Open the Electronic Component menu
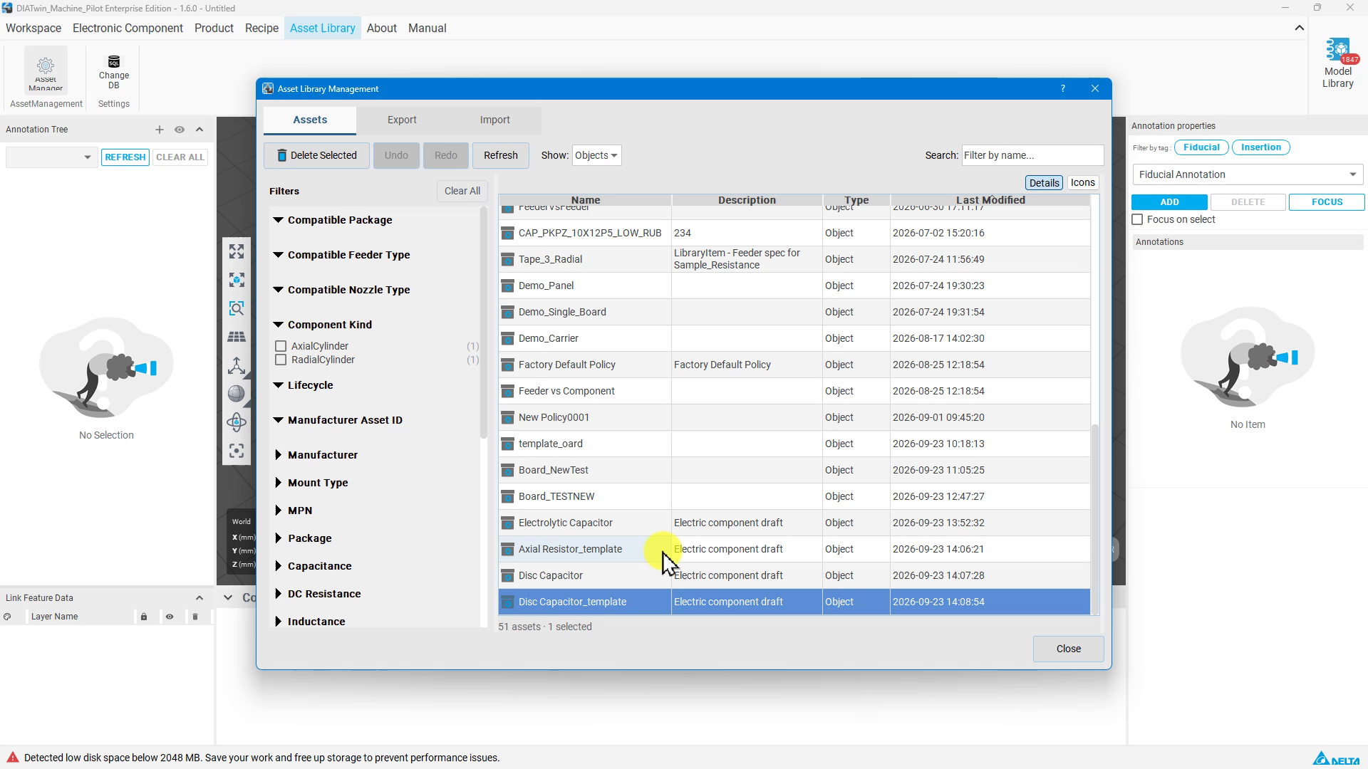The width and height of the screenshot is (1368, 769). pos(128,28)
